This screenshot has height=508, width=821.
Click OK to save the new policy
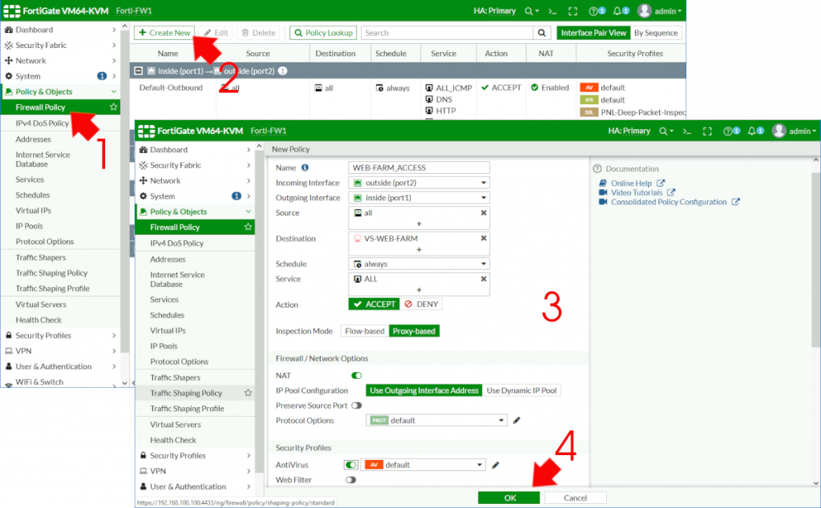click(x=509, y=498)
